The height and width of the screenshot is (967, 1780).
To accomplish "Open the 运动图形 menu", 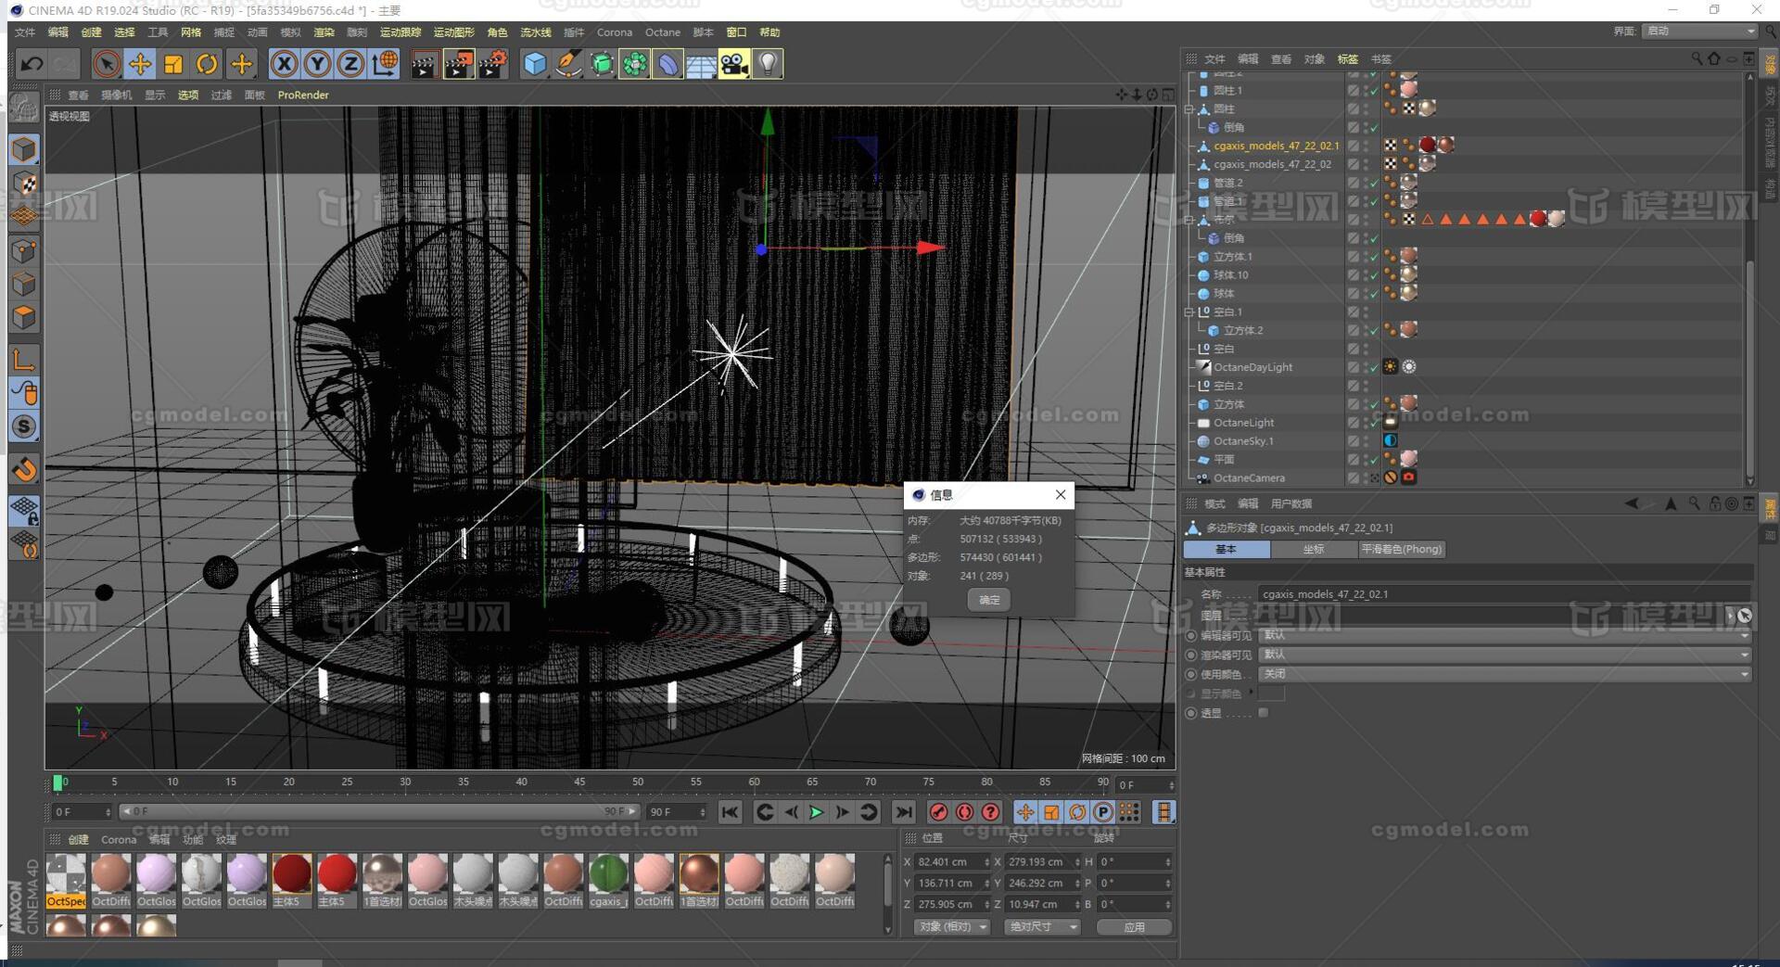I will point(454,32).
